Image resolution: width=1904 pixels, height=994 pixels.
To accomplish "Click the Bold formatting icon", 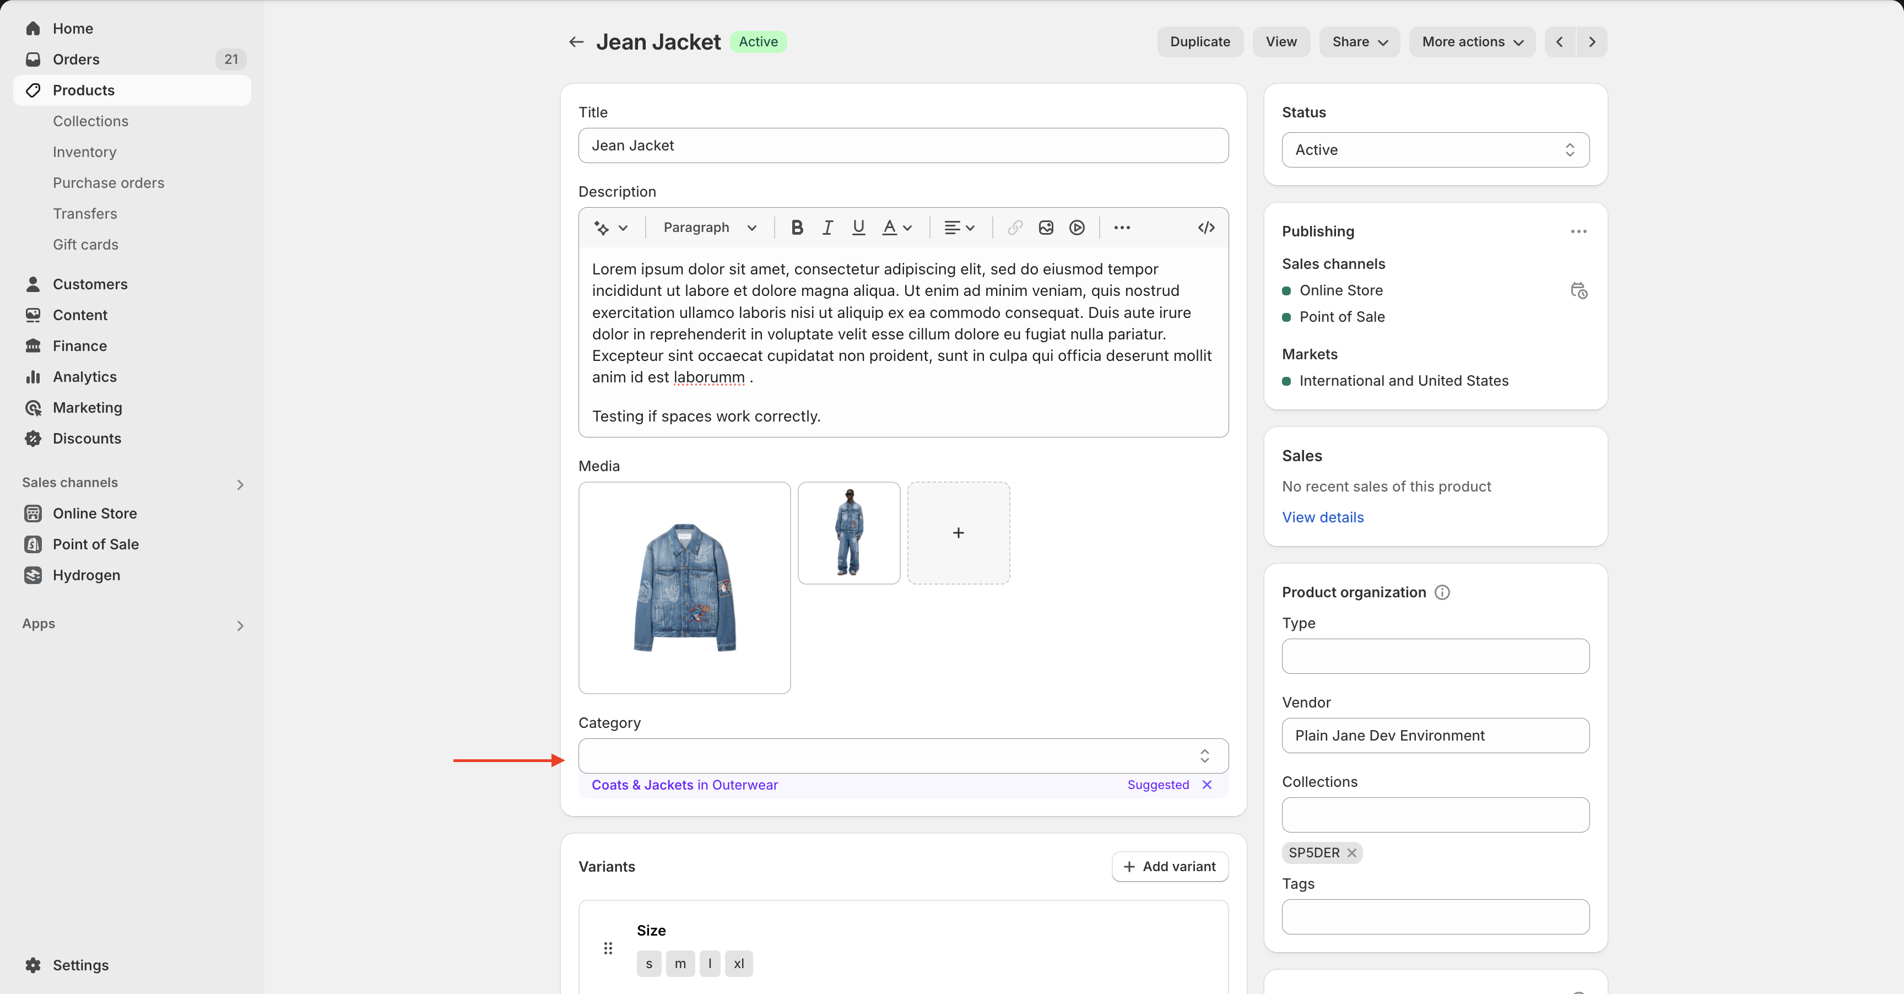I will (797, 228).
